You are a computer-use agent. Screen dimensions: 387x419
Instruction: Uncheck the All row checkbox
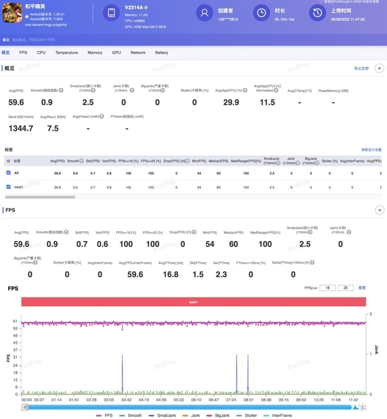tap(8, 172)
